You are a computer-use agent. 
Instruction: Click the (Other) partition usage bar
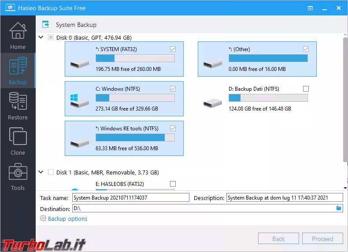(x=268, y=58)
